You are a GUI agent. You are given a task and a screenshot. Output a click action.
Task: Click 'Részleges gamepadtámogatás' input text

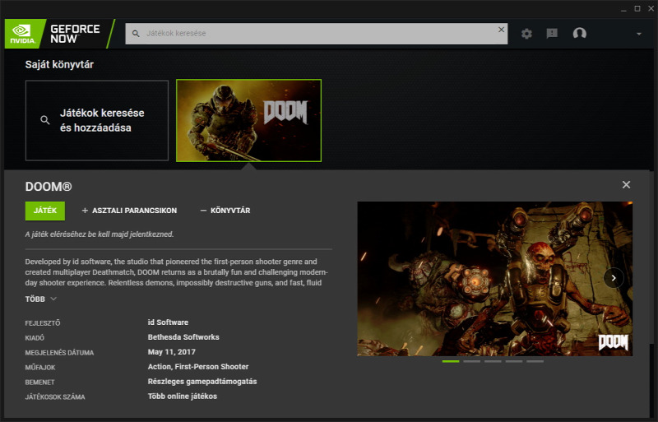pyautogui.click(x=202, y=382)
